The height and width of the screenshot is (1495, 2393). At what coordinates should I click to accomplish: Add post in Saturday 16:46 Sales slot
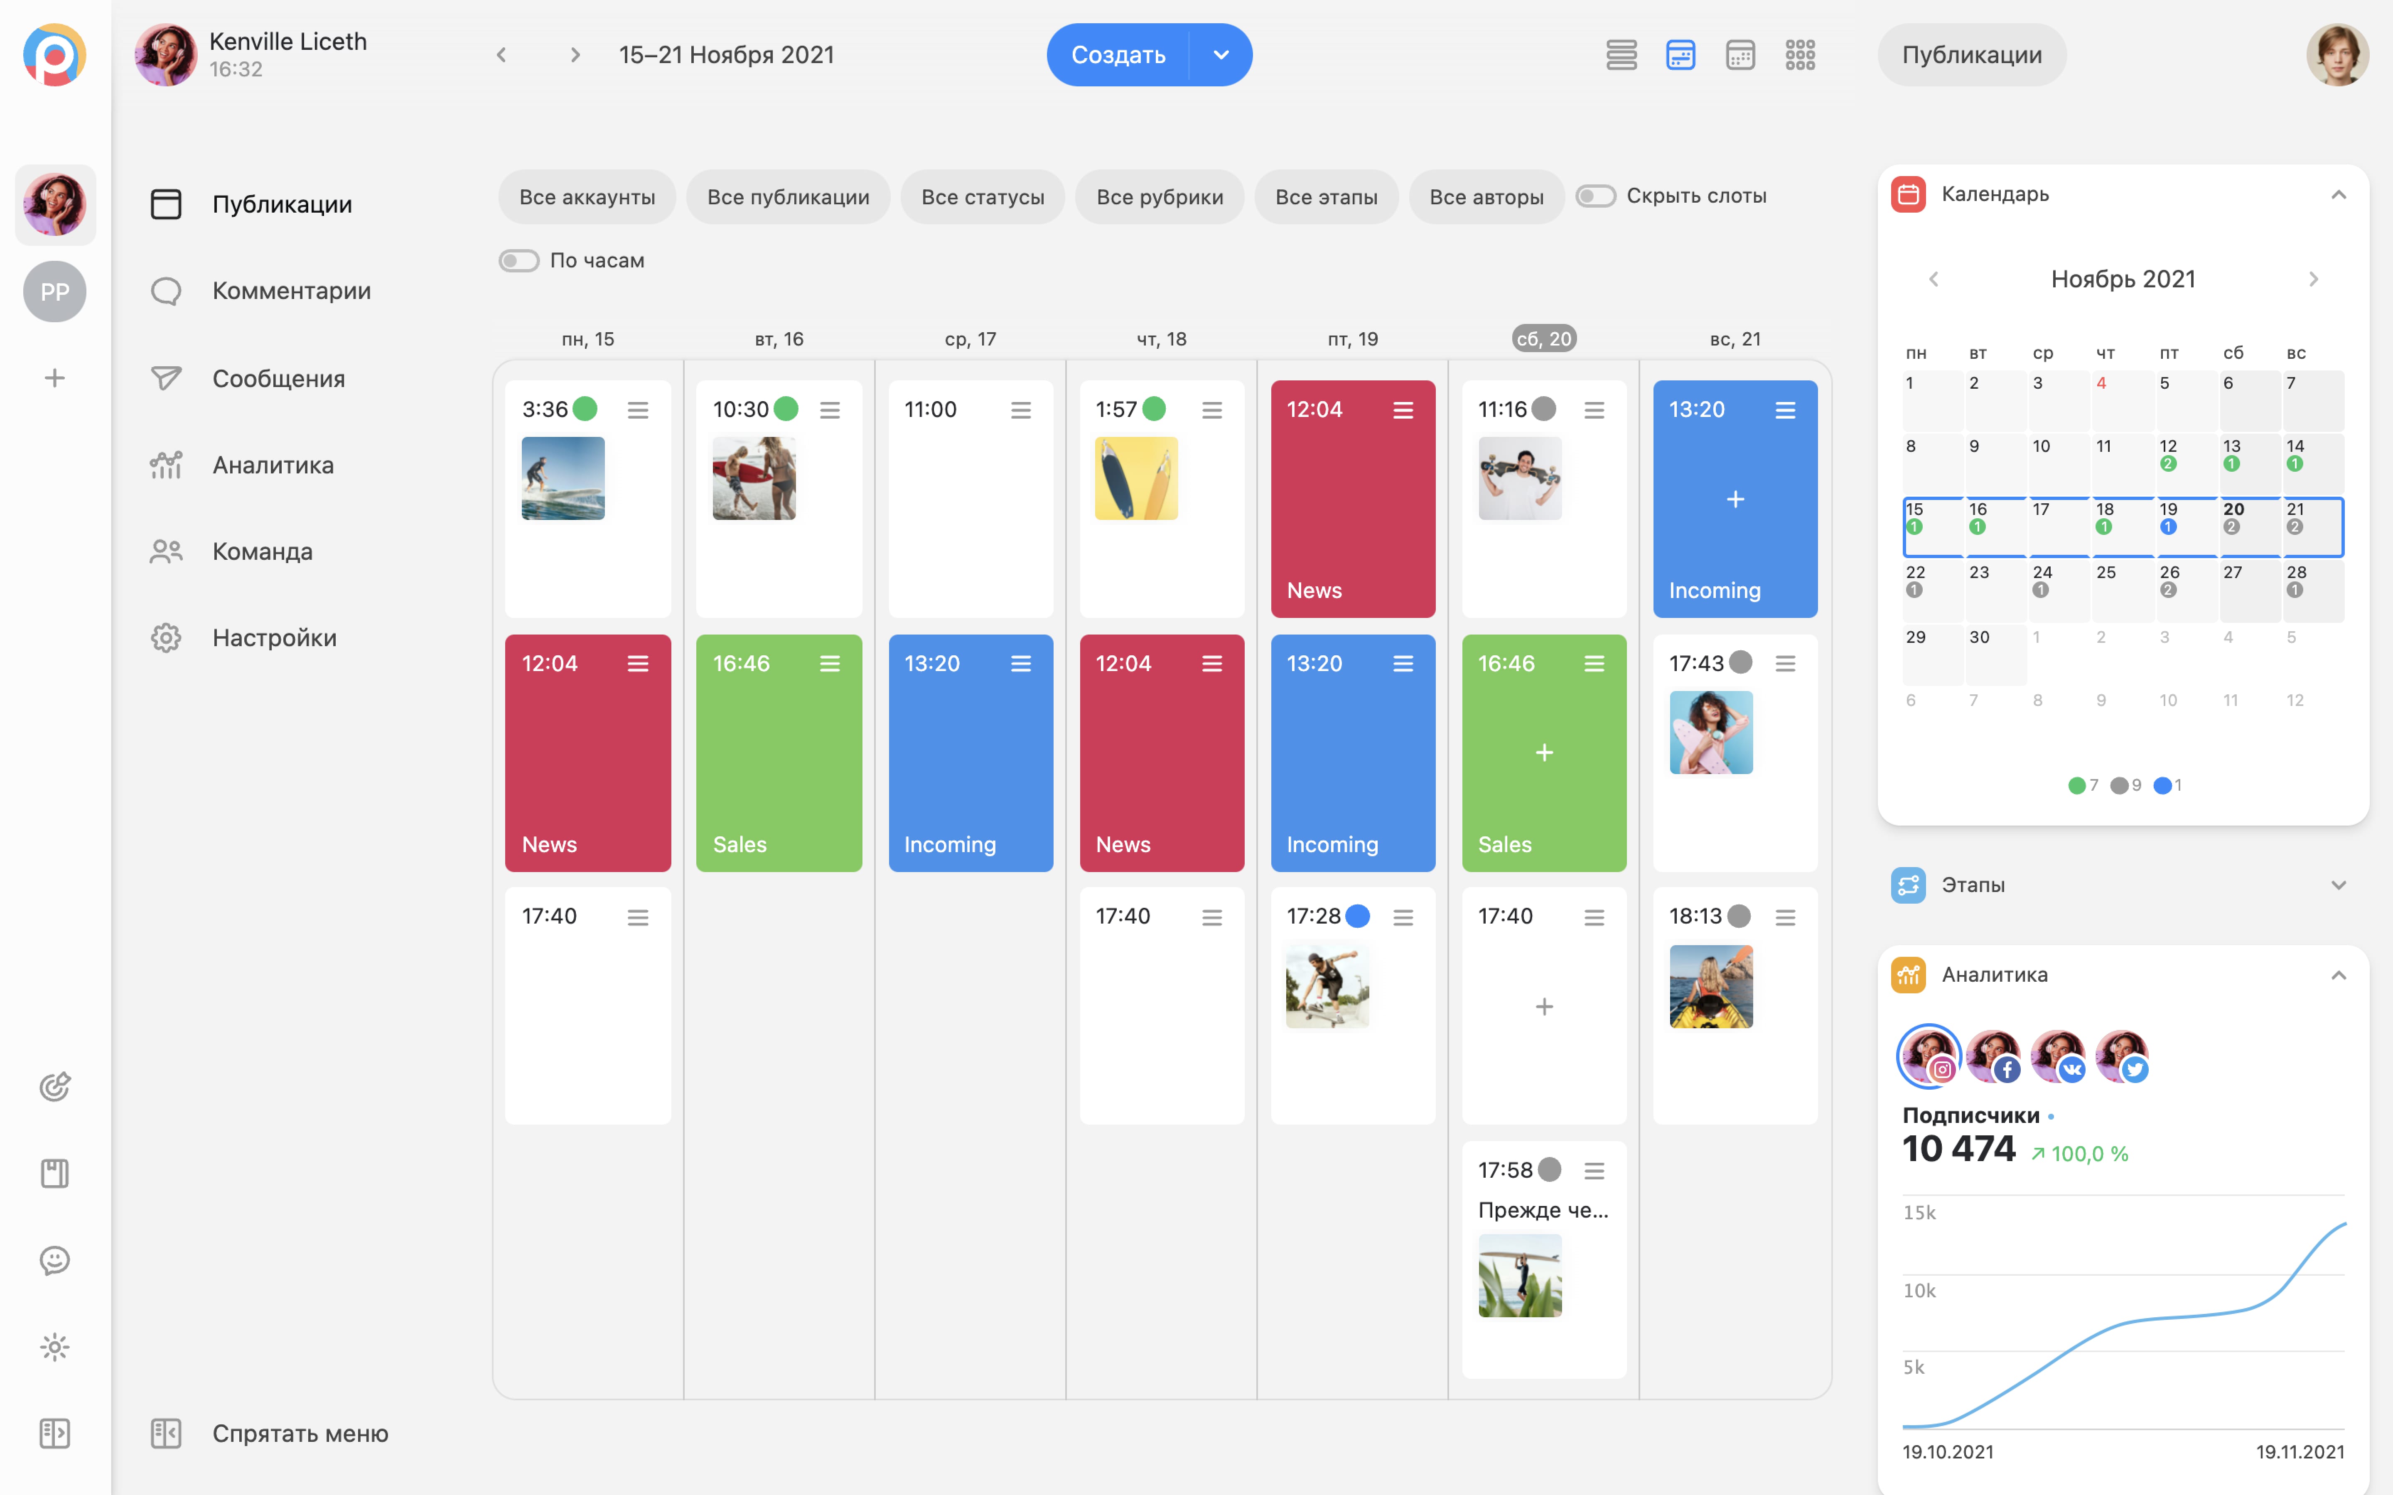tap(1545, 752)
